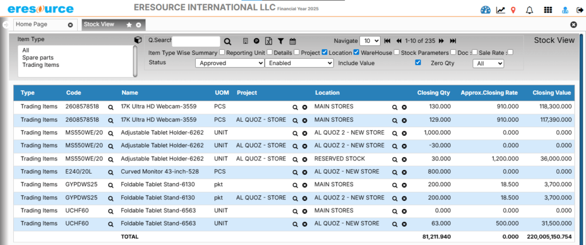This screenshot has height=245, width=586.
Task: Click the Q.Search magnifier icon
Action: tap(227, 41)
